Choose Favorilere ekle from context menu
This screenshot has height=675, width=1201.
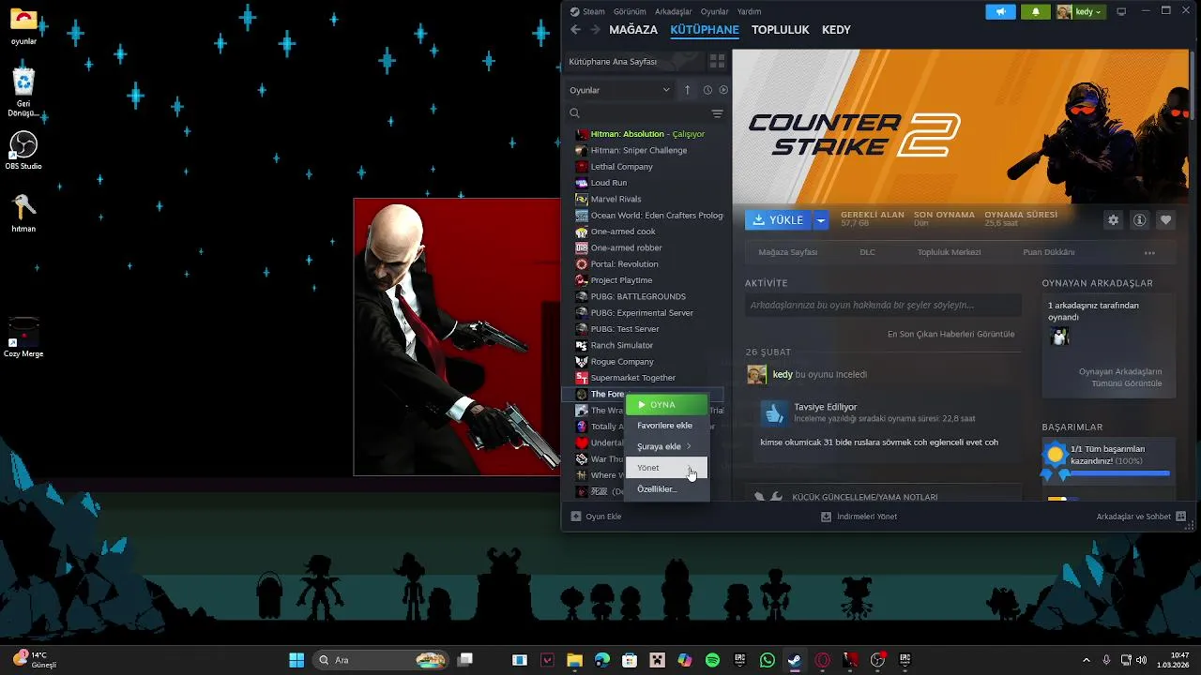[667, 426]
